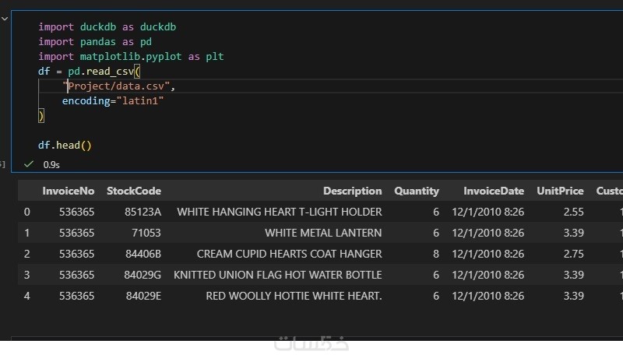This screenshot has height=358, width=623.
Task: Click the "Project/data.csv" string in code
Action: (x=118, y=86)
